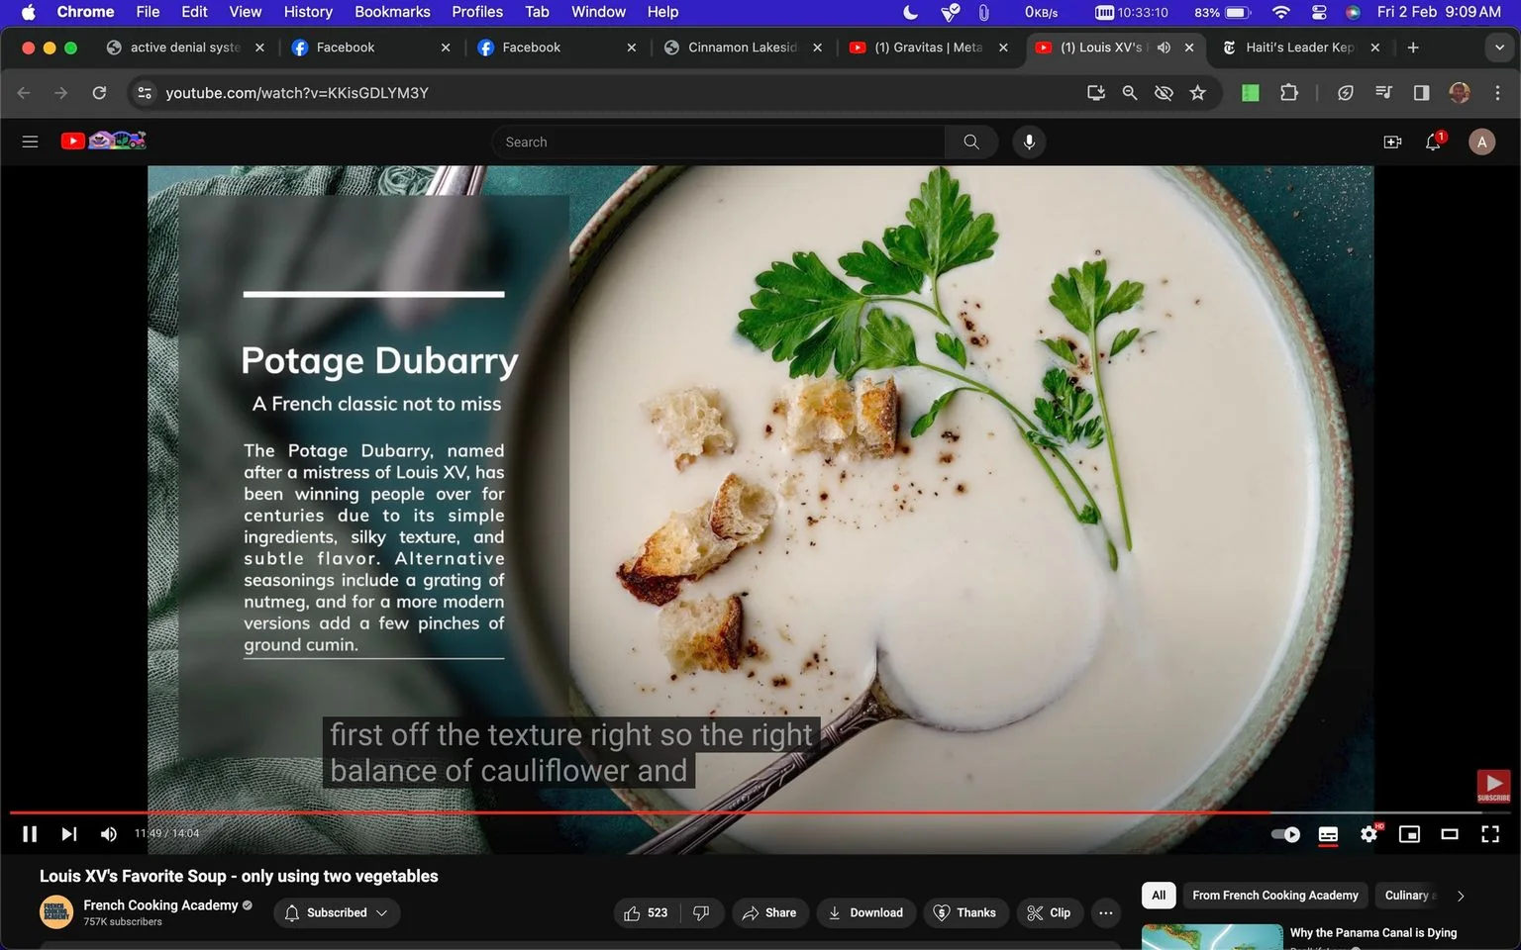Screen dimensions: 1521x950
Task: Select the Culinary filter chip
Action: (x=1408, y=895)
